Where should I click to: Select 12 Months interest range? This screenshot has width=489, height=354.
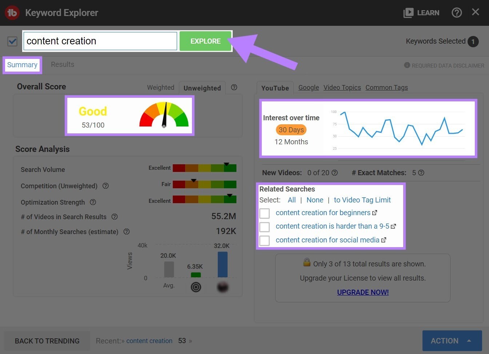click(x=291, y=142)
